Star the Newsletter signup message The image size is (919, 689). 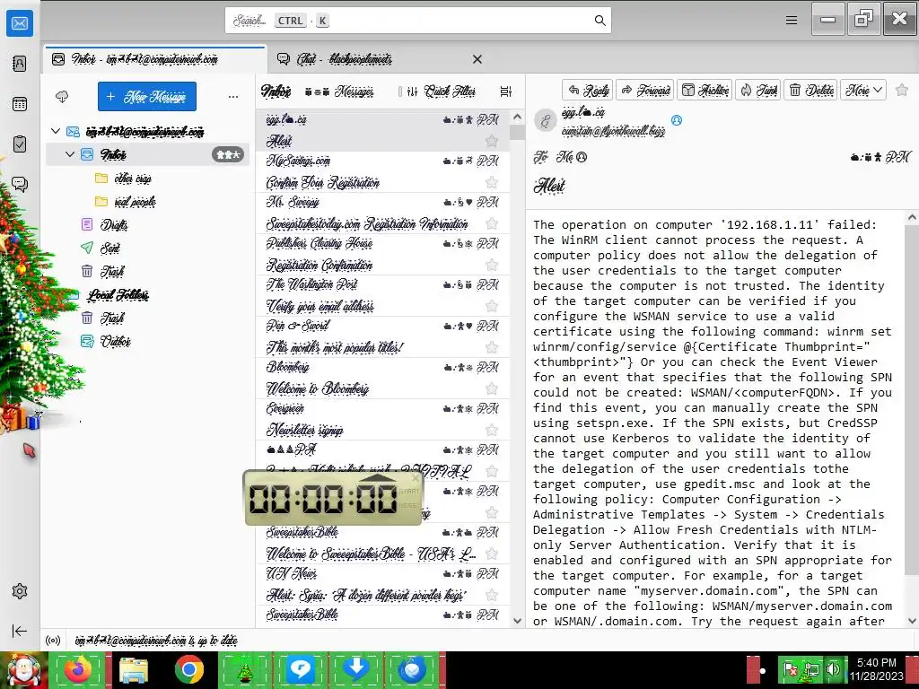tap(492, 431)
